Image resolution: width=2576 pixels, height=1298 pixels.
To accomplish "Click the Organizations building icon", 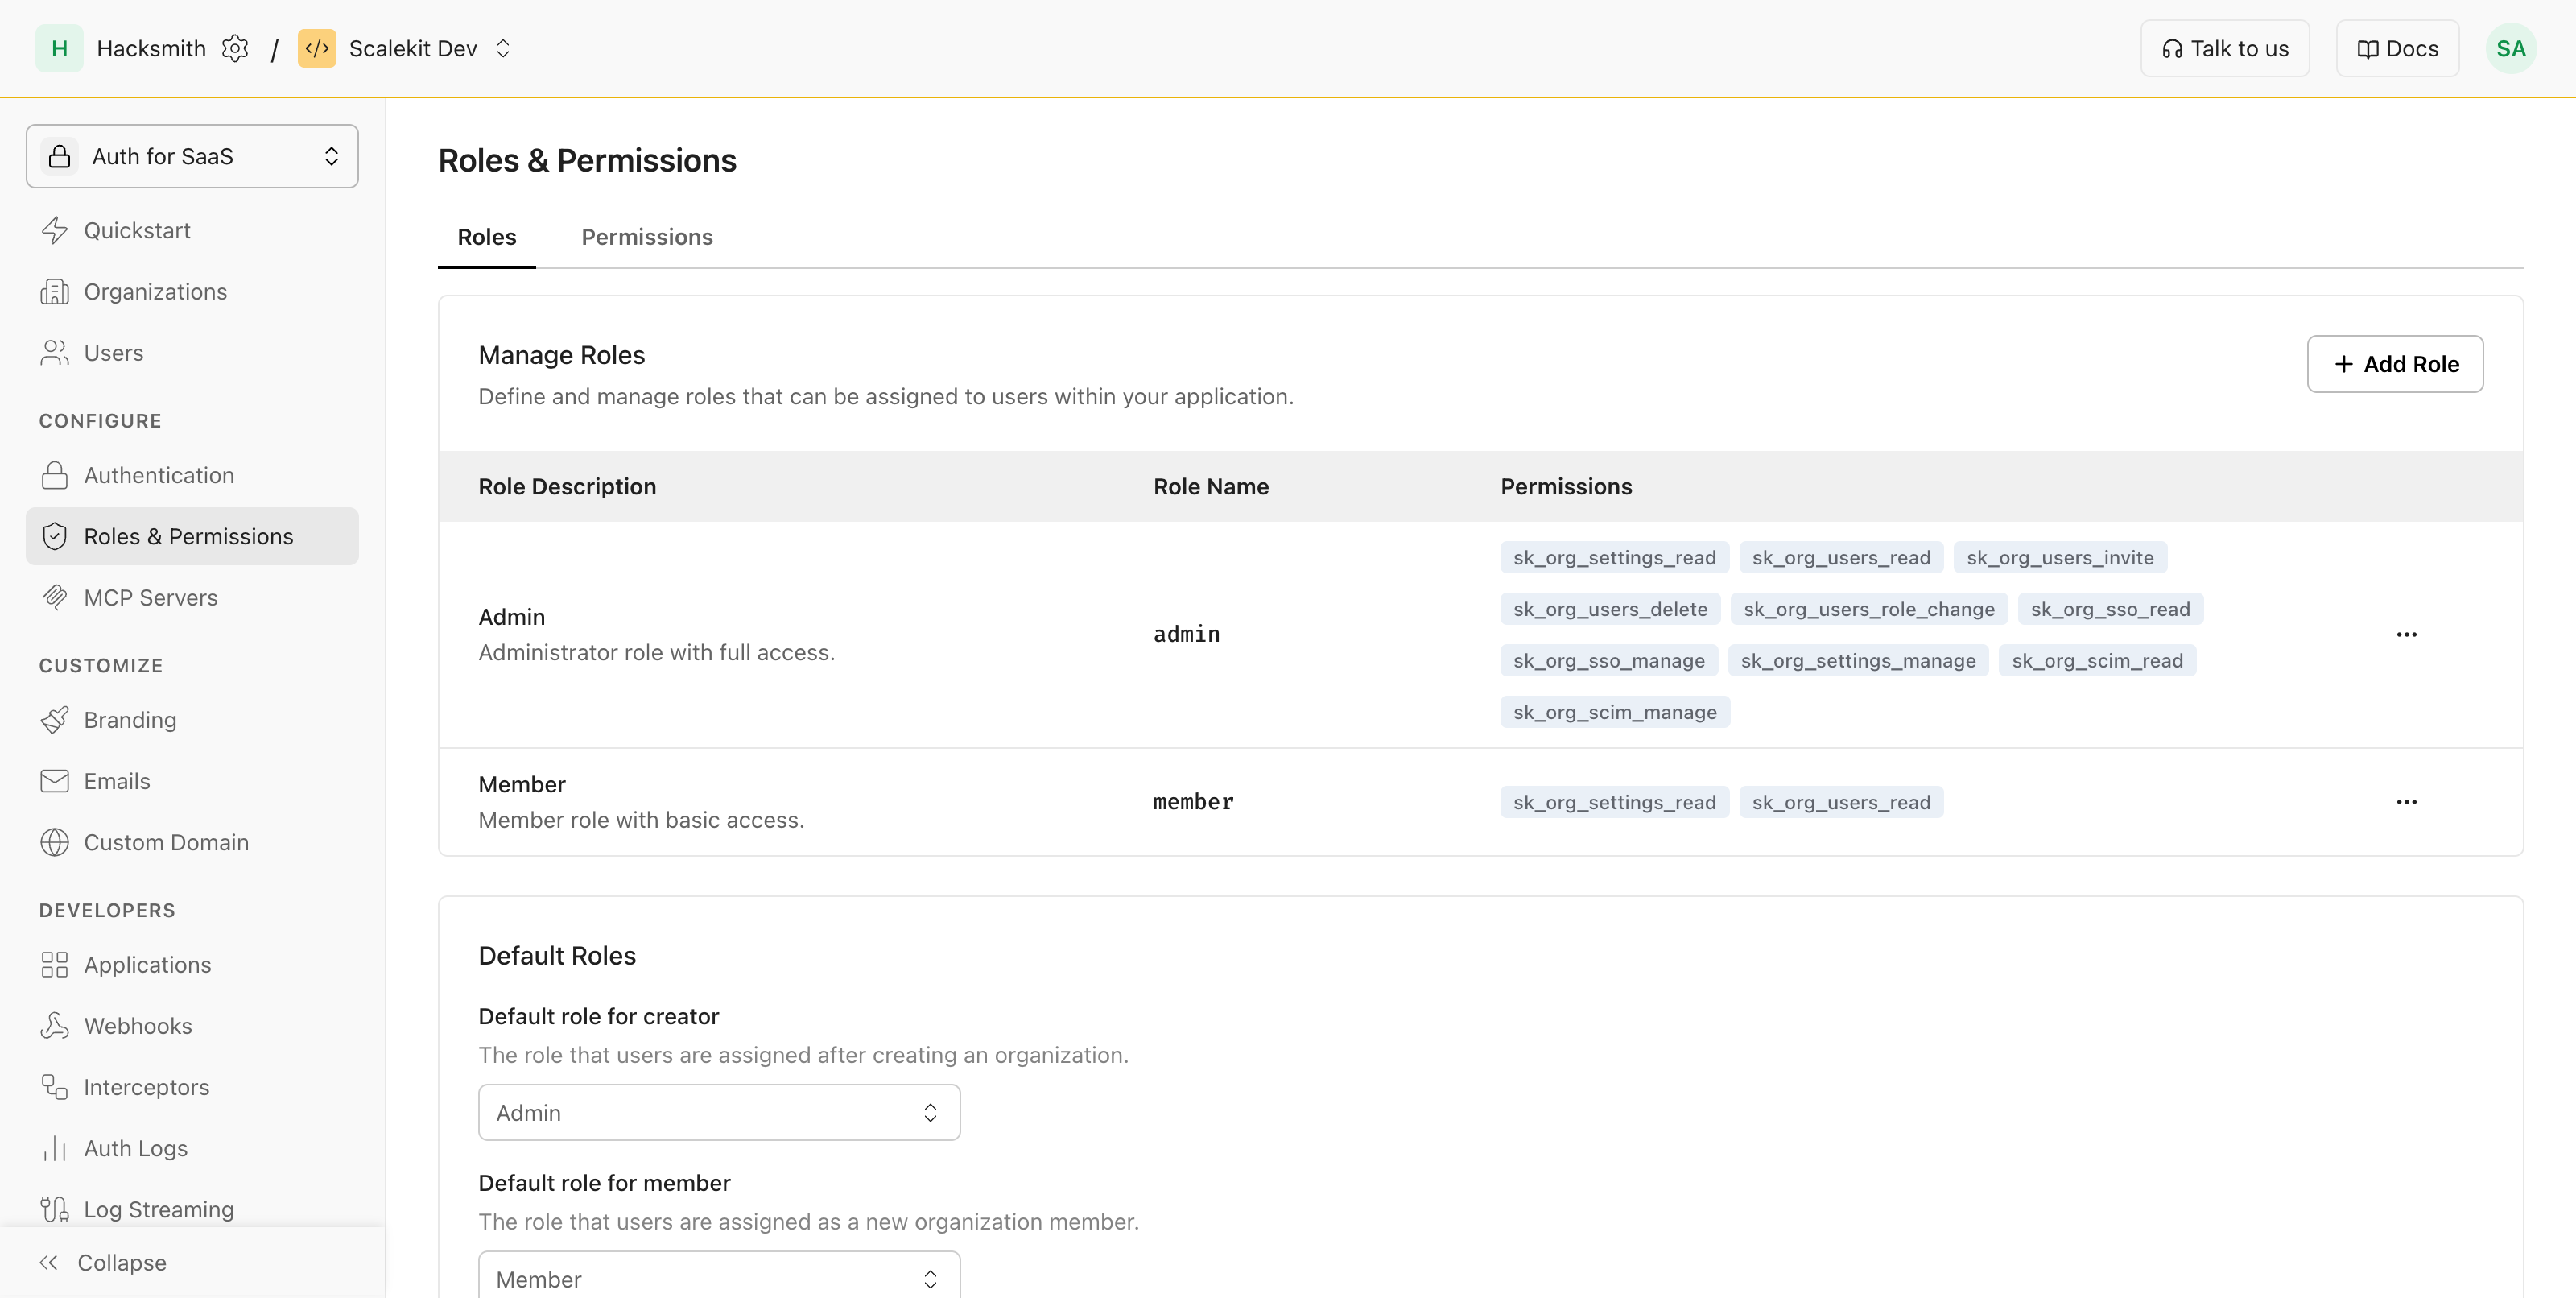I will (x=54, y=292).
